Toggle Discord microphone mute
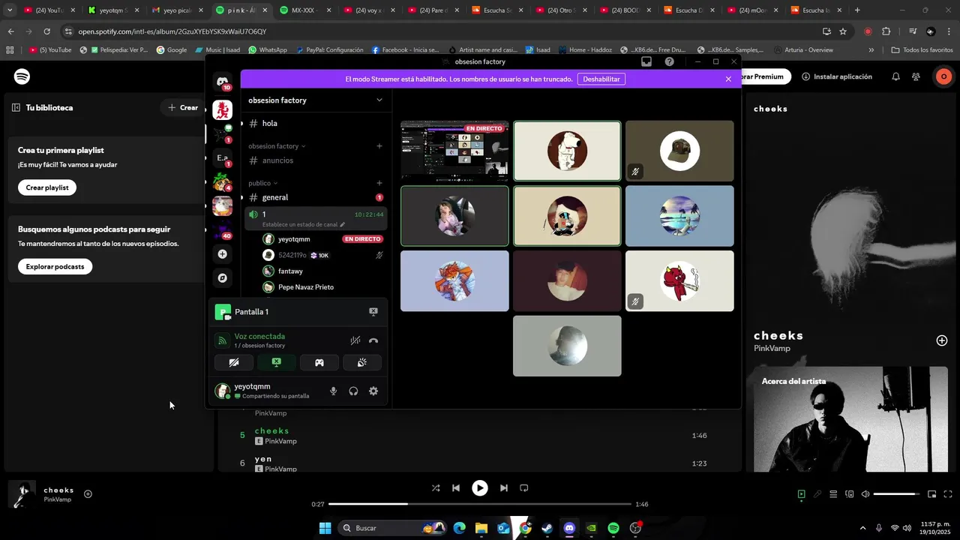 tap(334, 391)
